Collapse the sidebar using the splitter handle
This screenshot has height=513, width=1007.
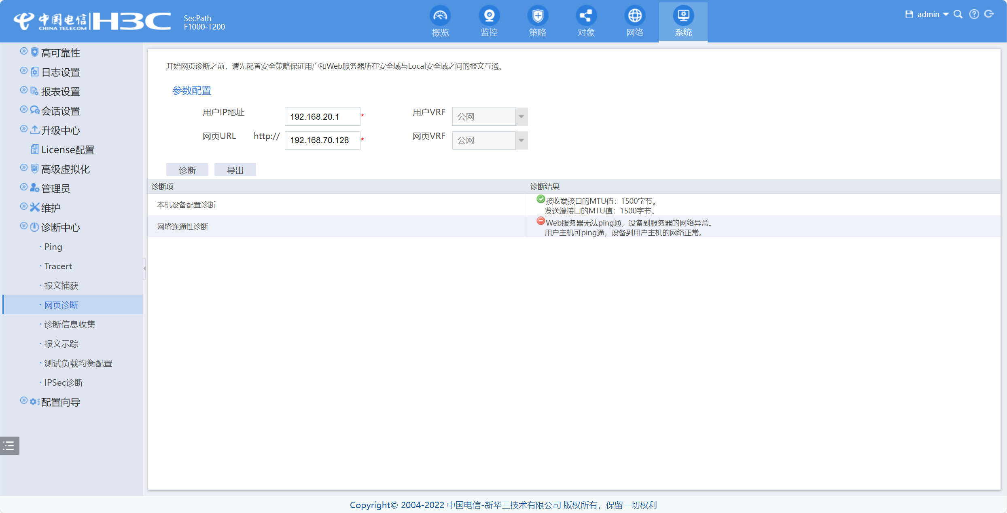pyautogui.click(x=144, y=268)
